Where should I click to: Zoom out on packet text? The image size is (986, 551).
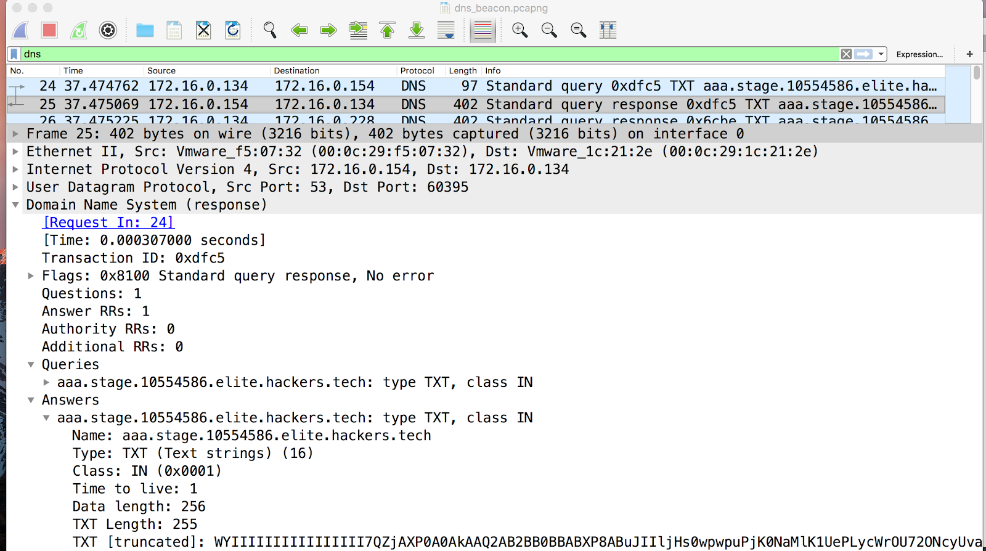549,30
